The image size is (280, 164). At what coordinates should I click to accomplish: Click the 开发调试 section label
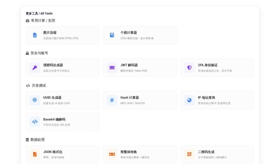coord(39,85)
